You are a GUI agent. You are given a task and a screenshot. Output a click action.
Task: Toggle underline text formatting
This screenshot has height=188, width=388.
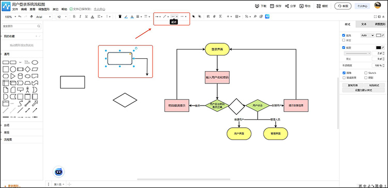(x=86, y=16)
